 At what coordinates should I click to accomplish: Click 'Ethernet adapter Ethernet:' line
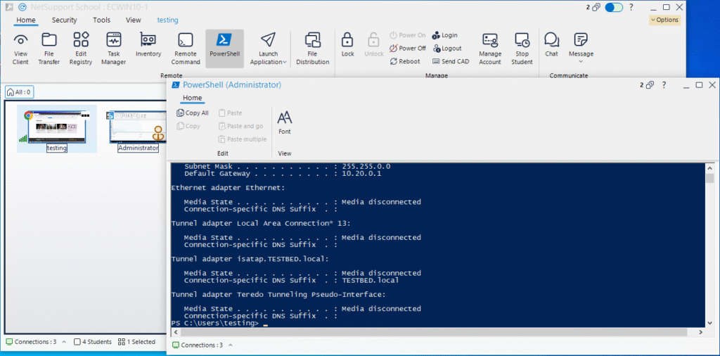[228, 188]
